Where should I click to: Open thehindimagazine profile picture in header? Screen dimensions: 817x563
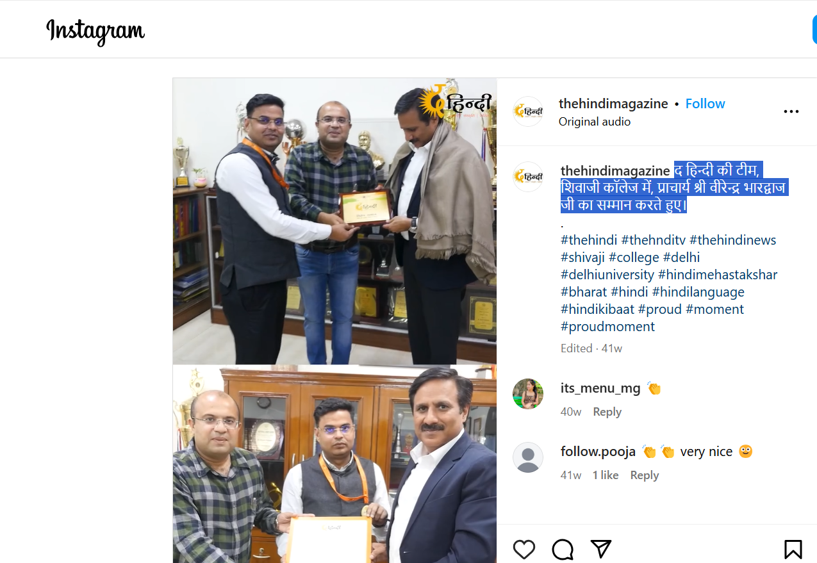tap(528, 111)
